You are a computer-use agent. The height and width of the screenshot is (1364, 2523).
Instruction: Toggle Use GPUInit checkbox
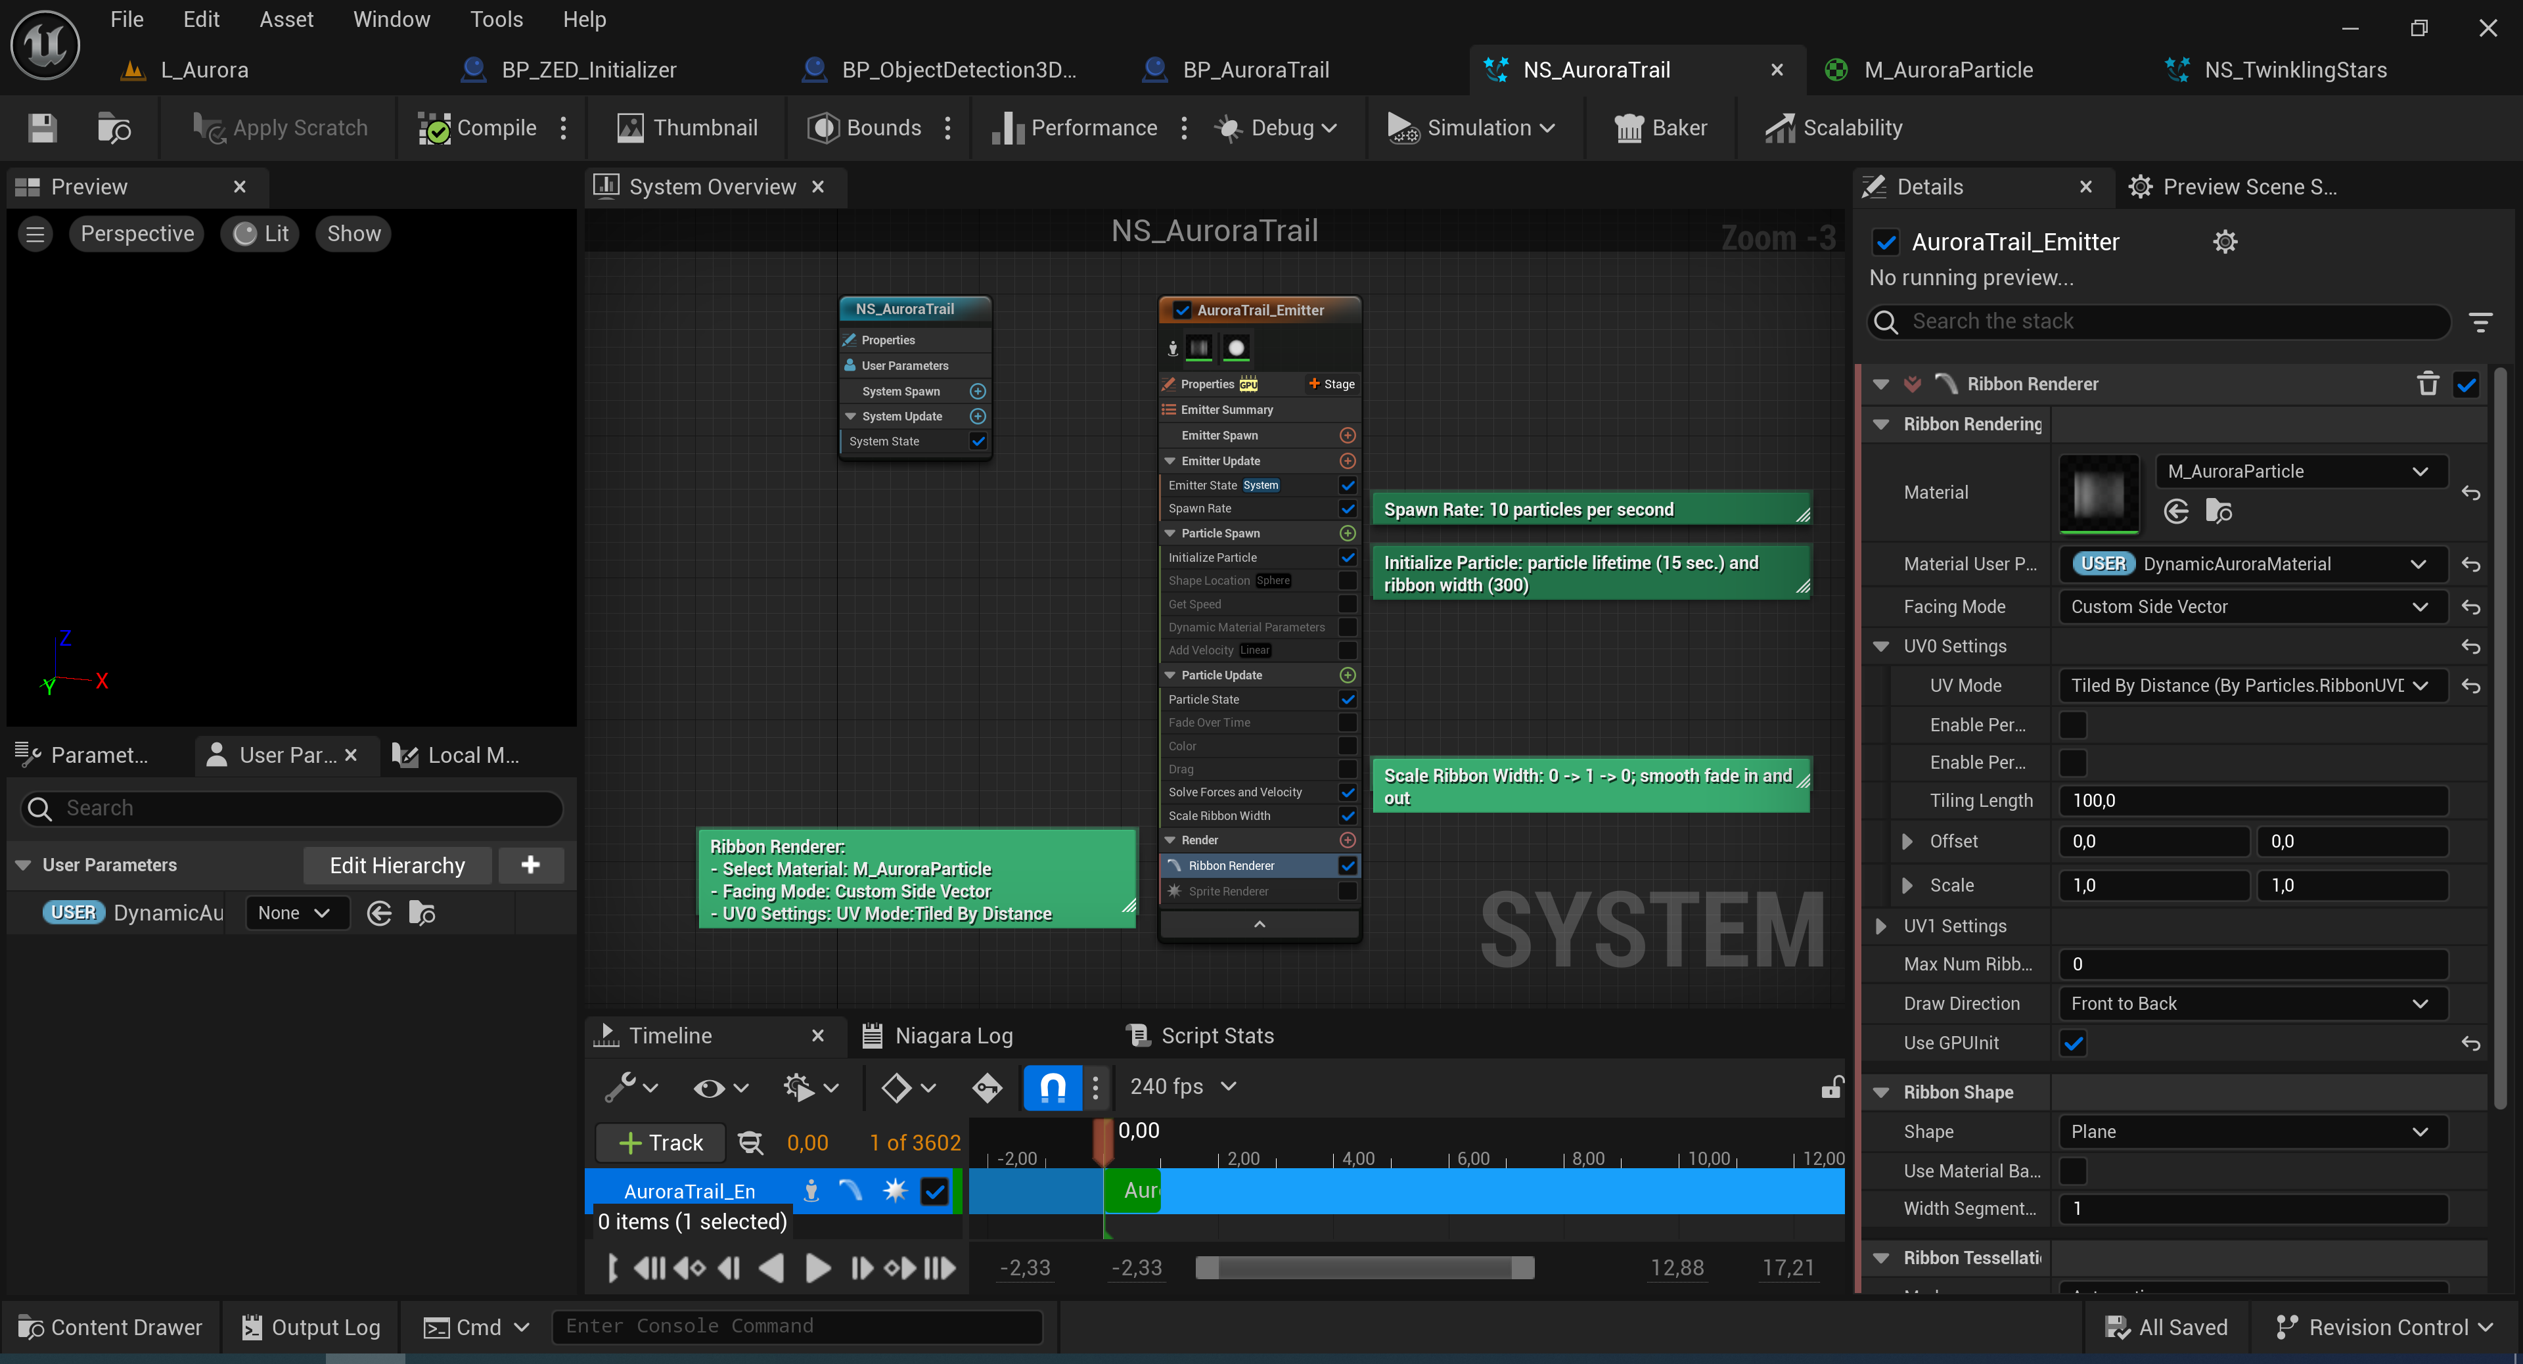[x=2074, y=1043]
